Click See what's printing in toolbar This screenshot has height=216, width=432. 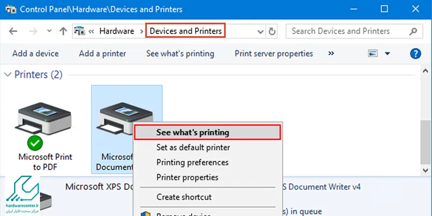(180, 53)
